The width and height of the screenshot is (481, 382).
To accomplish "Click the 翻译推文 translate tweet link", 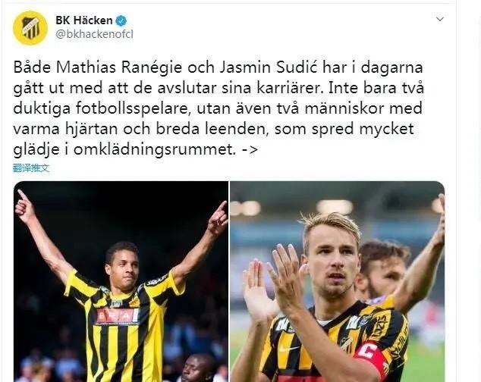I will click(x=31, y=168).
